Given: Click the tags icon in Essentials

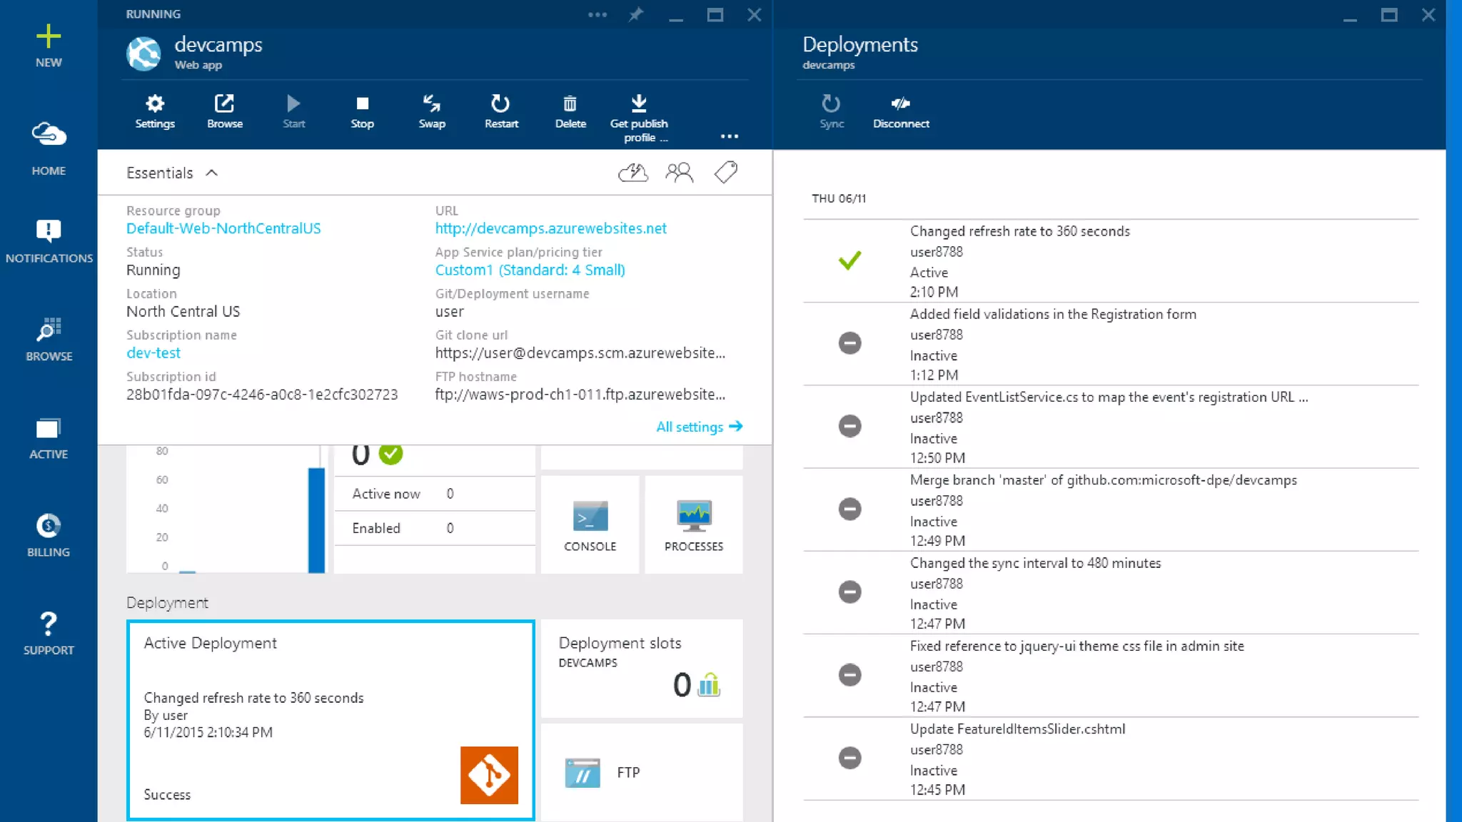Looking at the screenshot, I should tap(725, 172).
